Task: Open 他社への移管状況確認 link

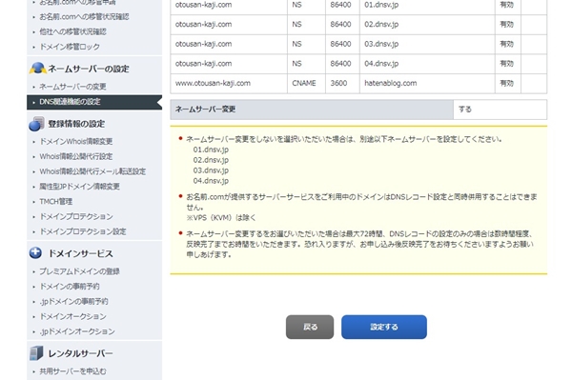Action: tap(72, 31)
